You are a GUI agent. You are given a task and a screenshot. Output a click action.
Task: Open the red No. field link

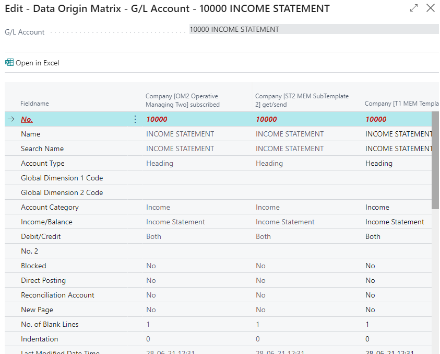click(27, 119)
